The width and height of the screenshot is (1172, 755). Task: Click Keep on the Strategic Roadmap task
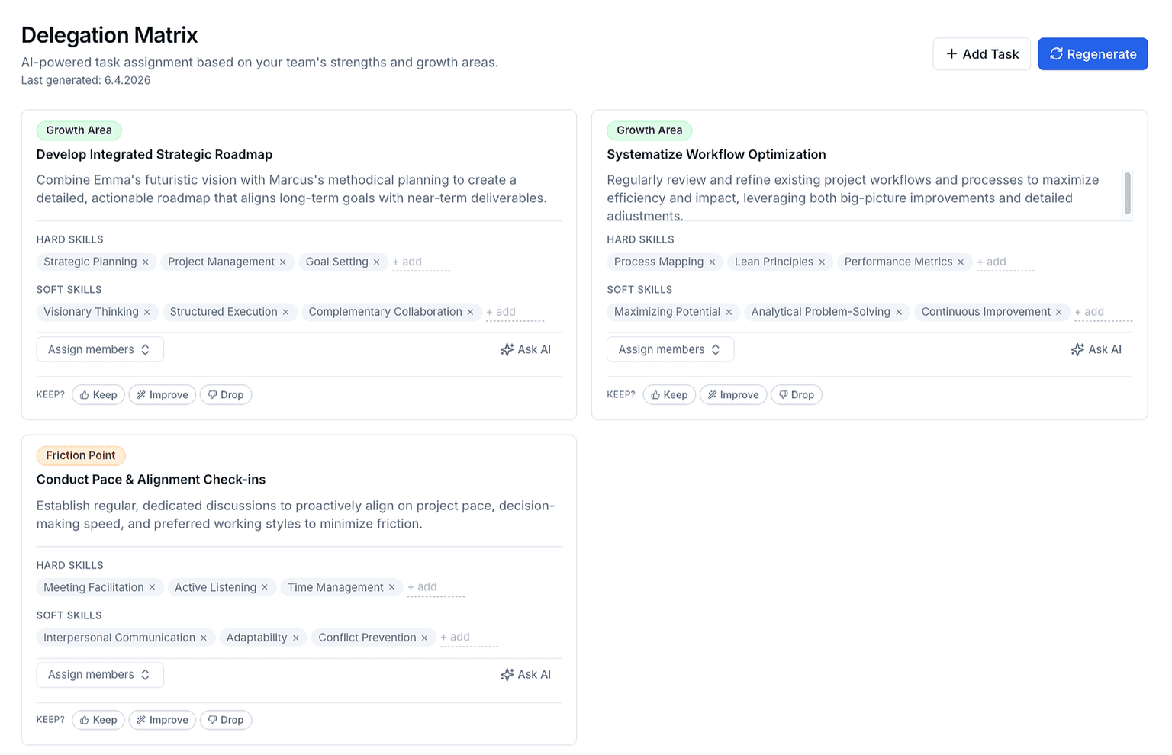[x=98, y=394]
